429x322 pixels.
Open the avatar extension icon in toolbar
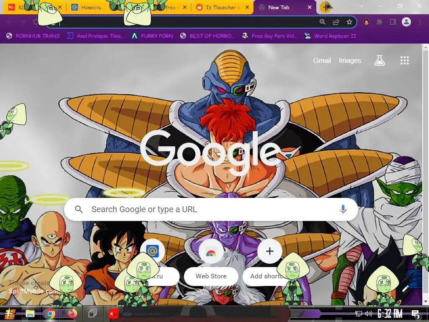[x=366, y=22]
